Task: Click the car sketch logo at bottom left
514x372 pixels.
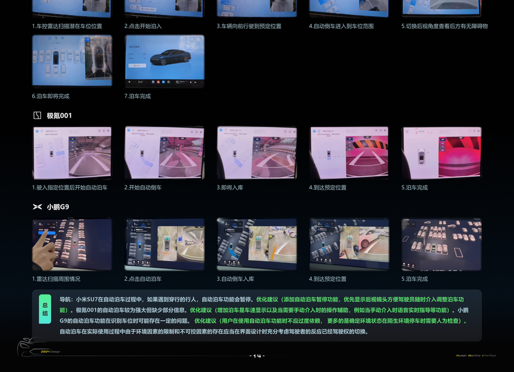Action: click(x=30, y=347)
